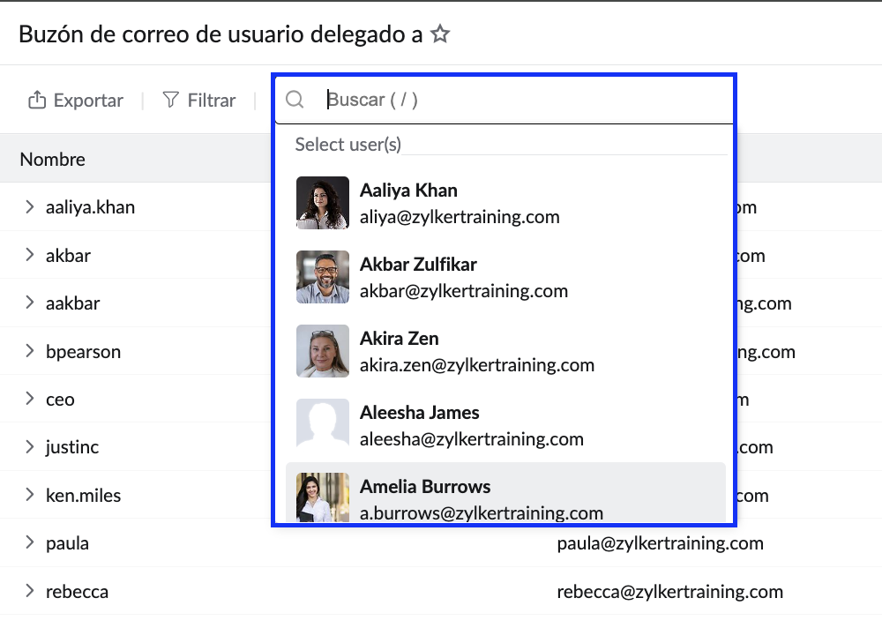The image size is (882, 628).
Task: Click Amelia Burrows' avatar photo
Action: [x=323, y=497]
